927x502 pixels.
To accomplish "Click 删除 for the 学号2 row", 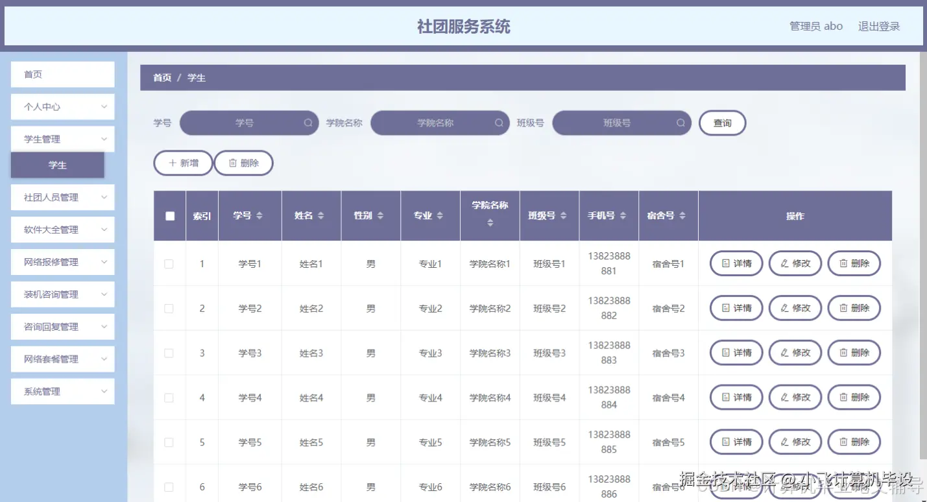I will (854, 308).
